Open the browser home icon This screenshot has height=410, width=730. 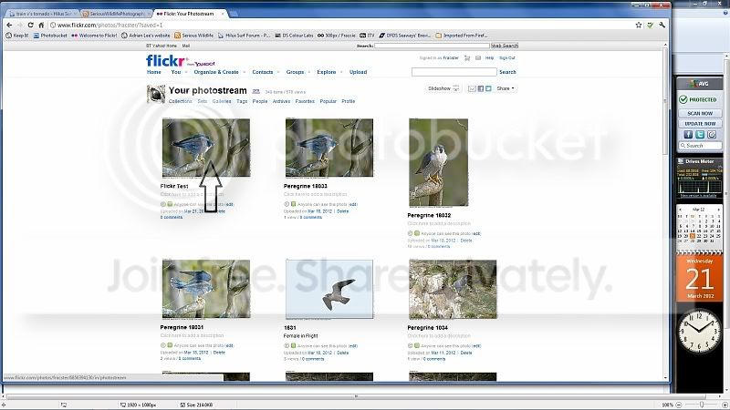41,26
